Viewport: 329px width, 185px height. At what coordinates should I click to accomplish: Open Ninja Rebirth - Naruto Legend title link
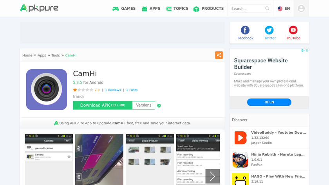[x=278, y=154]
